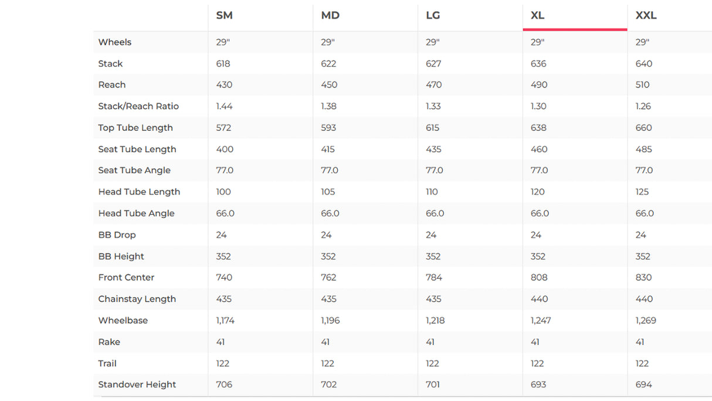This screenshot has height=401, width=712.
Task: Select the SM size column tab
Action: [x=225, y=16]
